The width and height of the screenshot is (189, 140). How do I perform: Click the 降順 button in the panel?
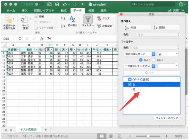point(166,28)
